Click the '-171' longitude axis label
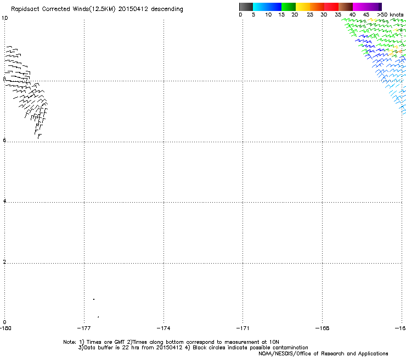406x357 pixels. click(x=243, y=328)
